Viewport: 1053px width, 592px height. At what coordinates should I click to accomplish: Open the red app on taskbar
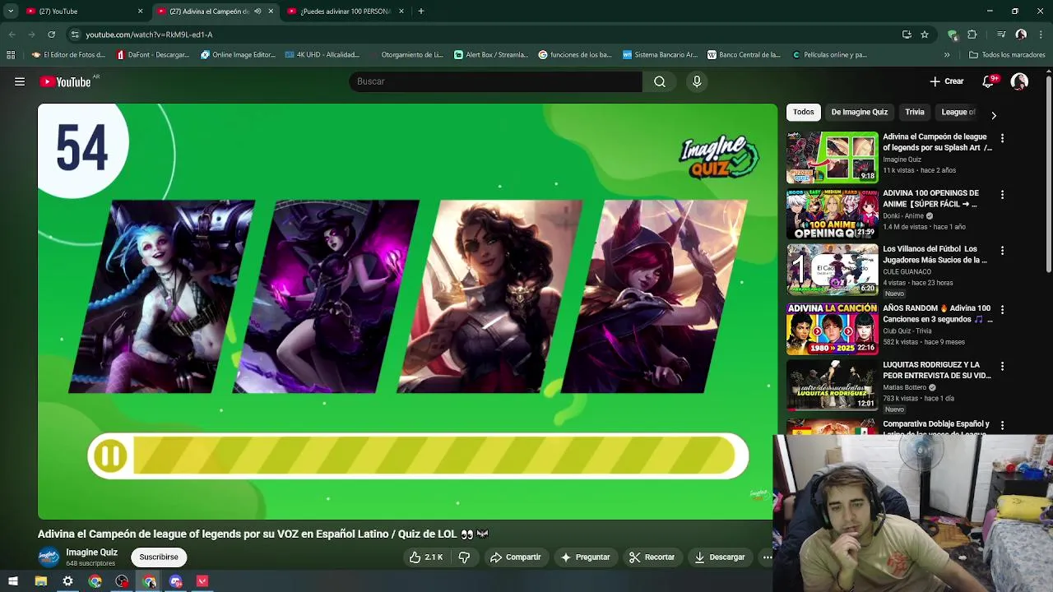(202, 581)
